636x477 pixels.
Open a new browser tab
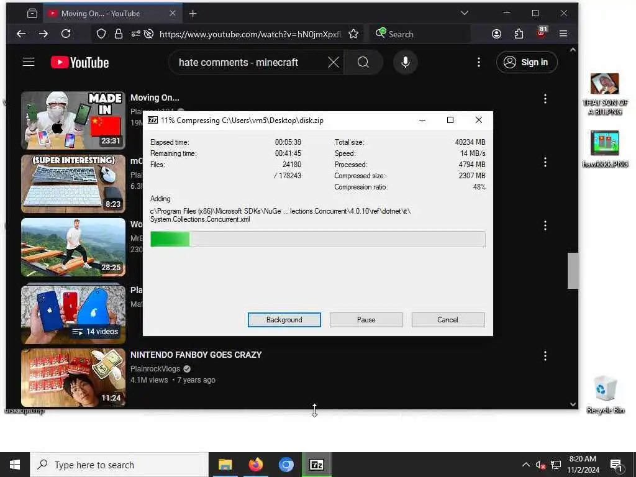tap(193, 14)
